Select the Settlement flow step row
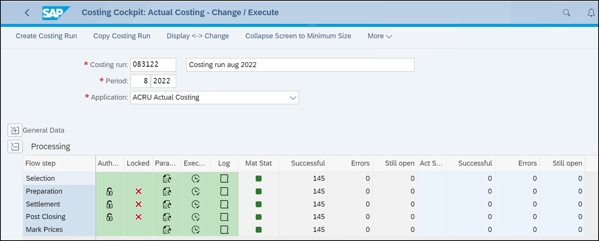Screen dimensions: 599x241 (x=59, y=204)
